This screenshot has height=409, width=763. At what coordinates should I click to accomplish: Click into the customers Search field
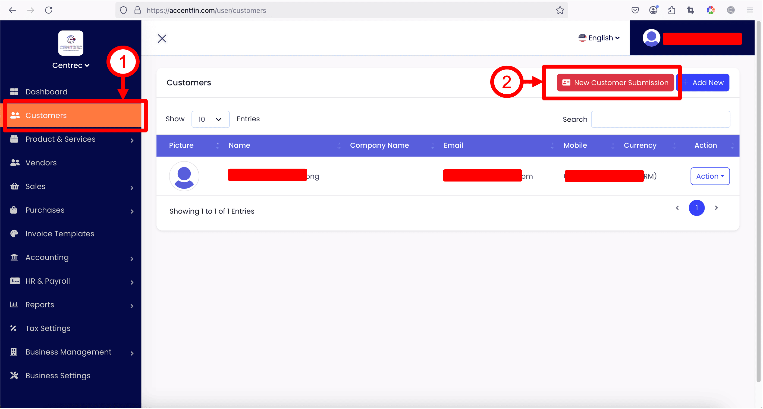660,119
